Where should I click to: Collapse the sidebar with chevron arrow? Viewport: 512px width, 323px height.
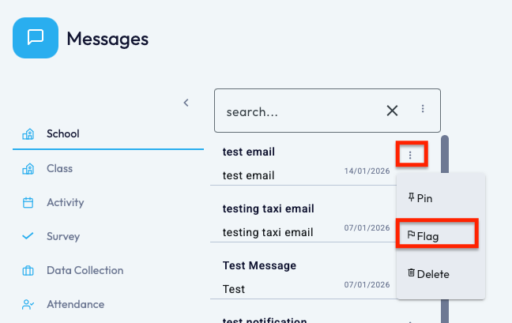[186, 103]
